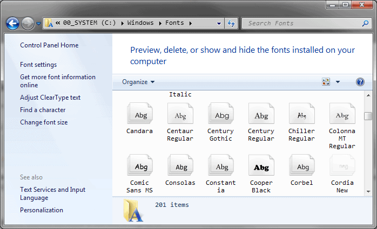This screenshot has height=229, width=377.
Task: Close the Fonts window
Action: point(362,5)
